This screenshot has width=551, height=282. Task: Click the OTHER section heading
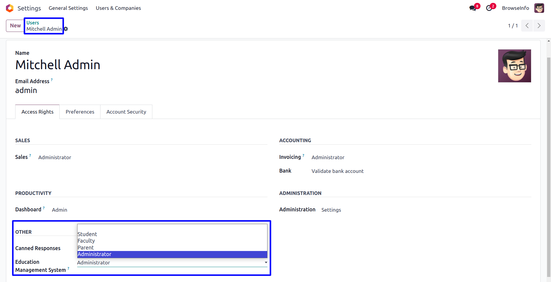click(x=24, y=232)
